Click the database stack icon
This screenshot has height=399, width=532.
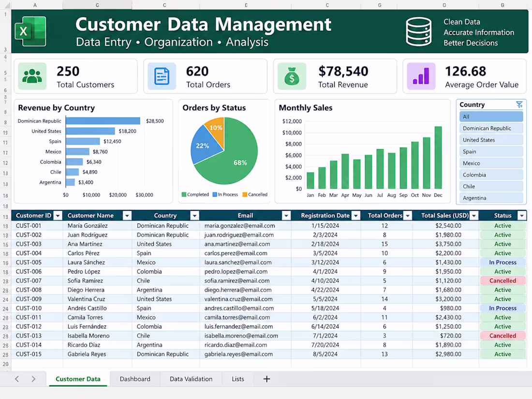[x=419, y=31]
